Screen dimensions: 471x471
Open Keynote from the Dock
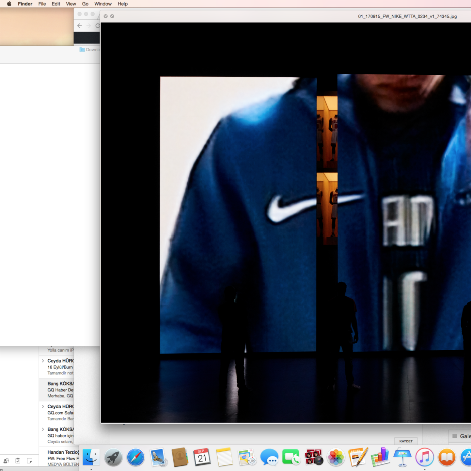[x=402, y=457]
